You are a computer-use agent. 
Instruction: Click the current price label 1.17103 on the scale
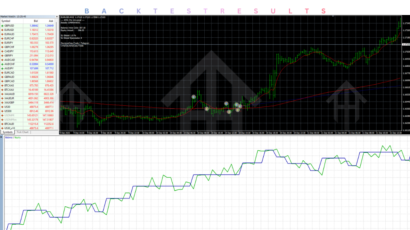tap(405, 44)
